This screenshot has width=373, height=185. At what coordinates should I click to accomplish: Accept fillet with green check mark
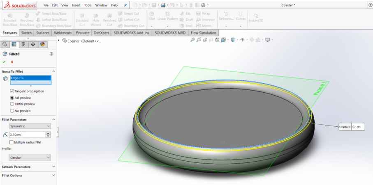point(4,62)
